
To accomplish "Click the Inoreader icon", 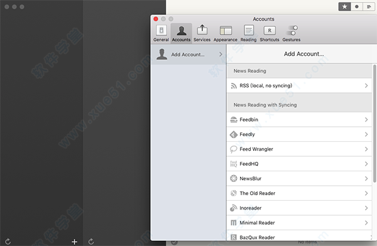I will pyautogui.click(x=234, y=208).
